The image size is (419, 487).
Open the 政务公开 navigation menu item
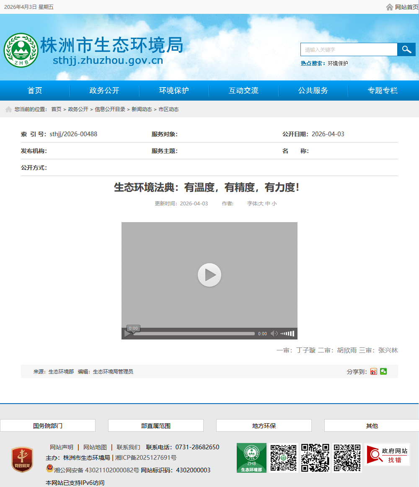pyautogui.click(x=104, y=91)
